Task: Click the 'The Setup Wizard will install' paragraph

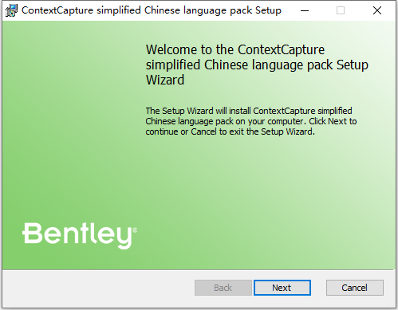Action: tap(251, 121)
